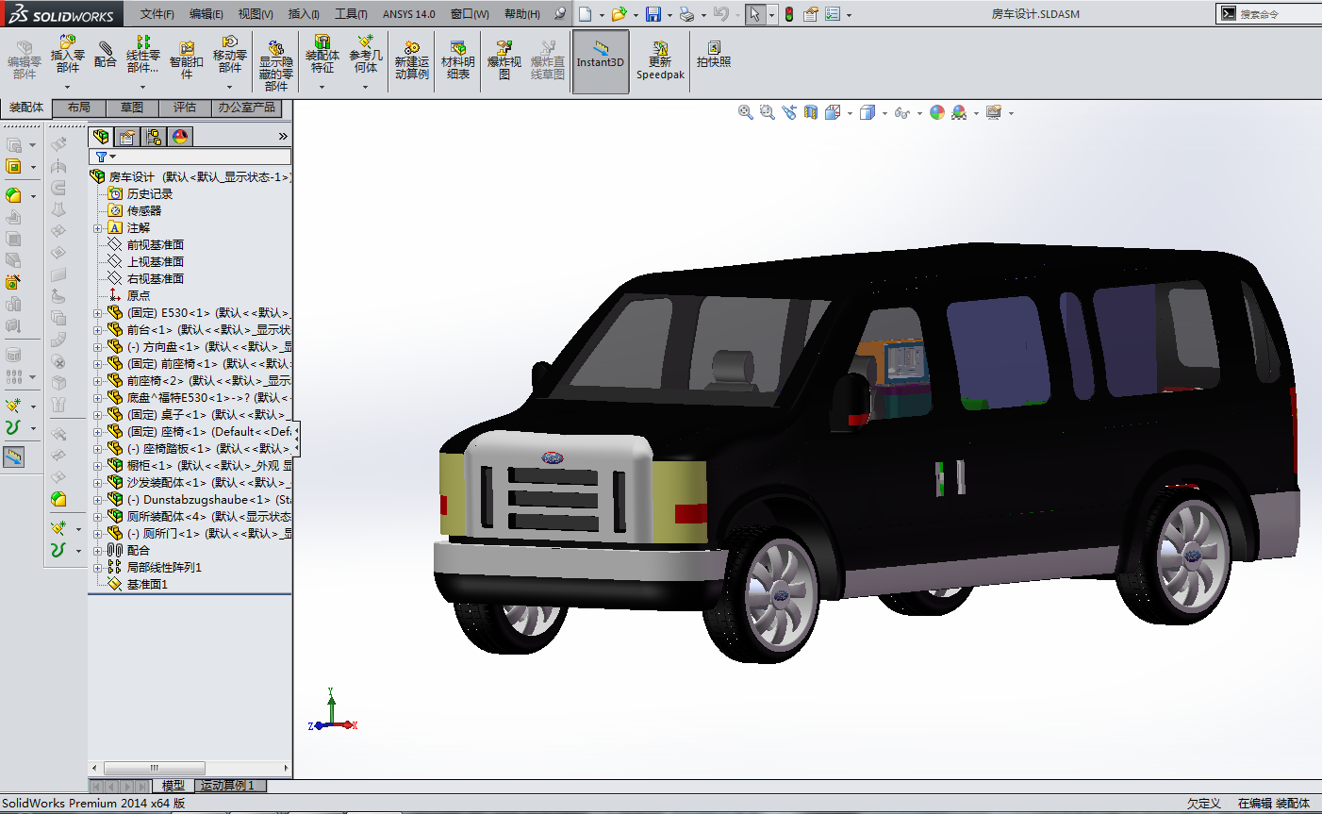Open the View Orientation dropdown arrow
The image size is (1322, 814).
(x=850, y=113)
